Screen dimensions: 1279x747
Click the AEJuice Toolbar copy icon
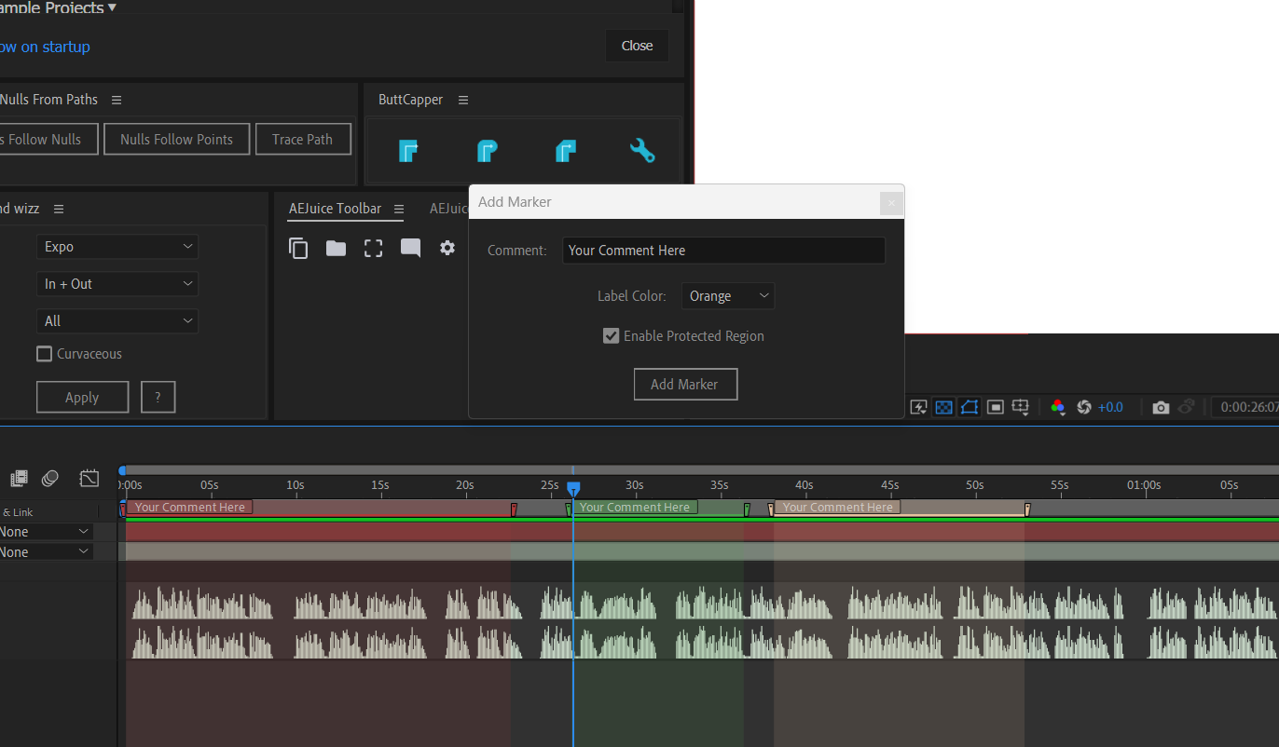[x=298, y=248]
